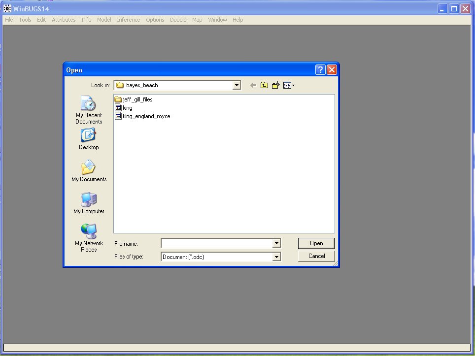Viewport: 475px width, 356px height.
Task: Open the View Menu icon in dialog
Action: tap(289, 85)
